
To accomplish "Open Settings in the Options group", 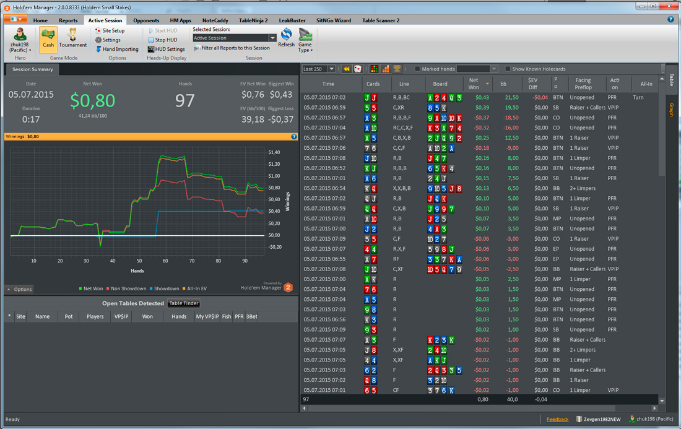I will pos(108,40).
